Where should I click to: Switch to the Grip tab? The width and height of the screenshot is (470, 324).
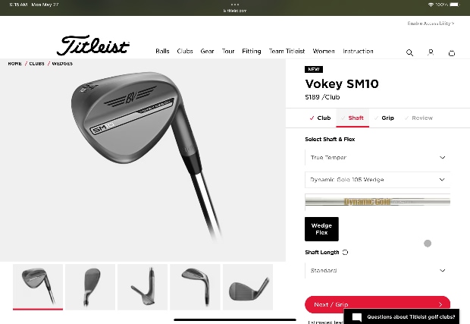(x=384, y=118)
